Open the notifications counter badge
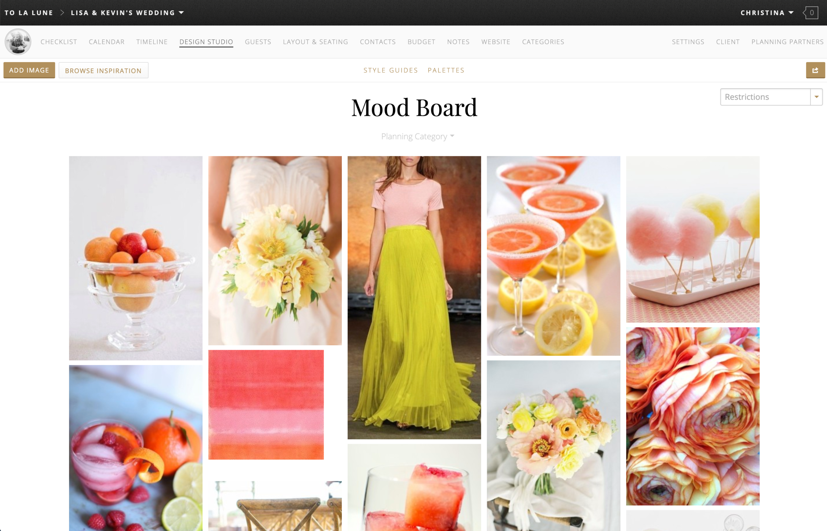The width and height of the screenshot is (827, 531). (x=812, y=12)
